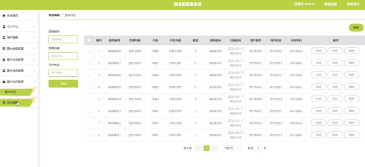Click 修改 for row 用户姓名8
The image size is (365, 167).
[x=335, y=51]
